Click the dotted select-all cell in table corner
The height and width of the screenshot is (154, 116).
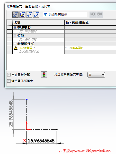click(10, 23)
